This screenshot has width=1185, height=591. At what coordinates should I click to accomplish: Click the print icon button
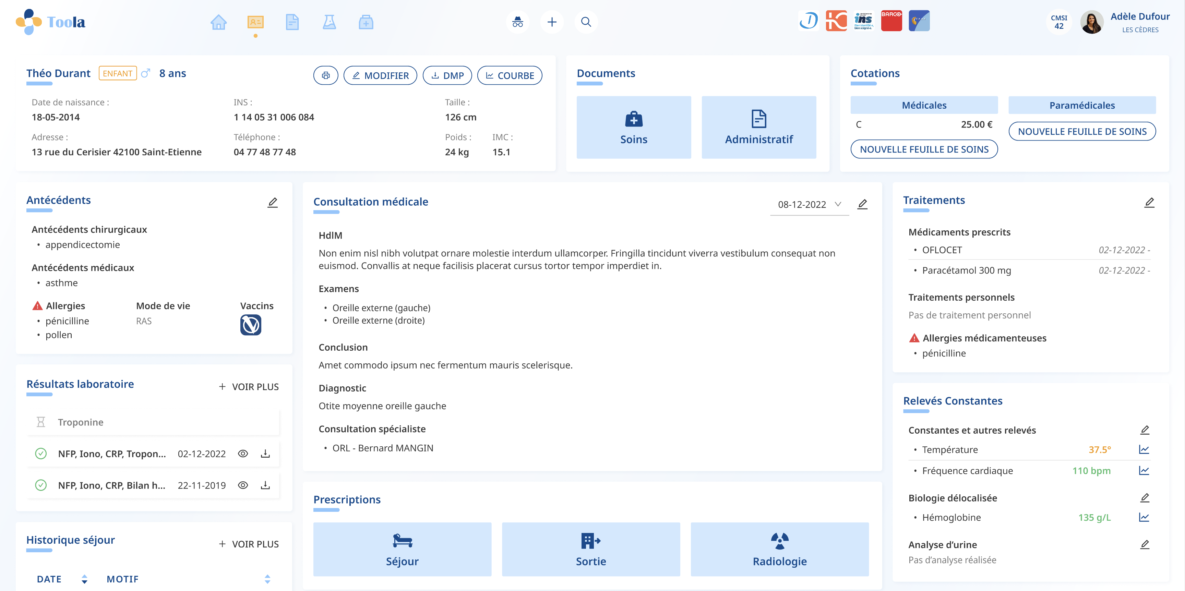[326, 75]
